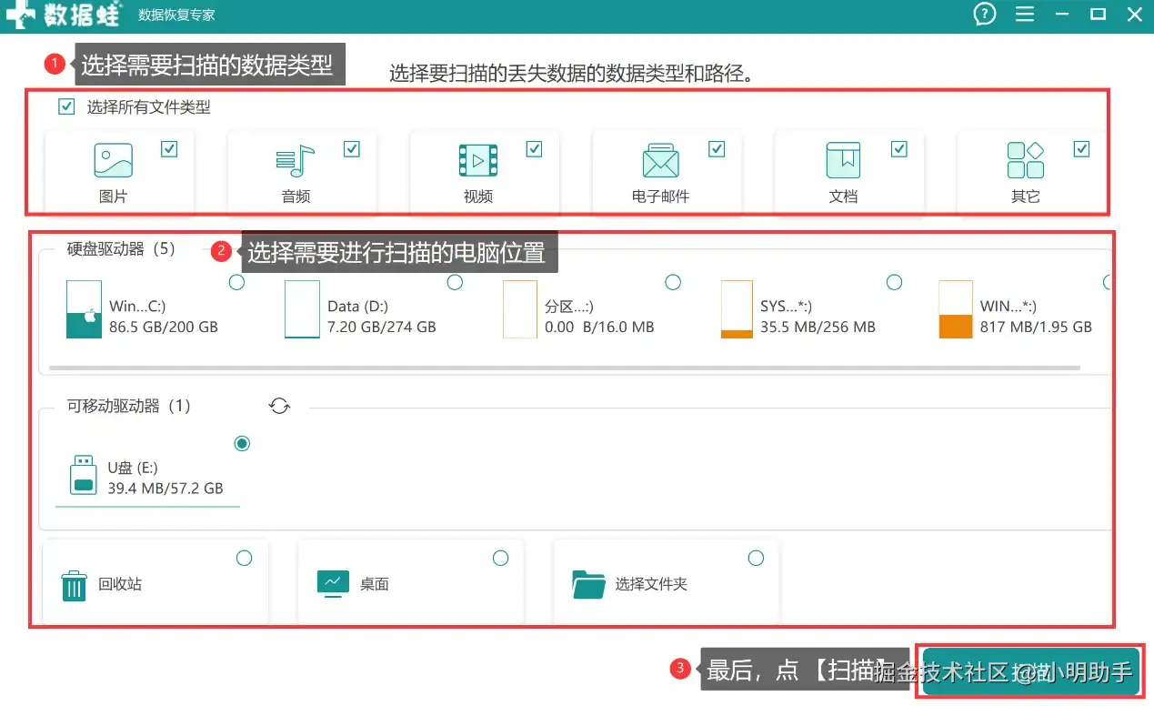The image size is (1154, 706).
Task: Click the 电子邮件 email type icon
Action: pyautogui.click(x=660, y=161)
